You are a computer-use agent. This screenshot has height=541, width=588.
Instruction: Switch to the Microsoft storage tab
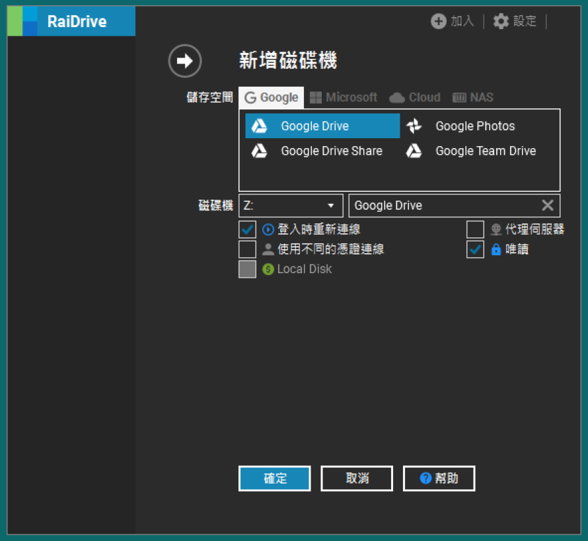pyautogui.click(x=344, y=98)
